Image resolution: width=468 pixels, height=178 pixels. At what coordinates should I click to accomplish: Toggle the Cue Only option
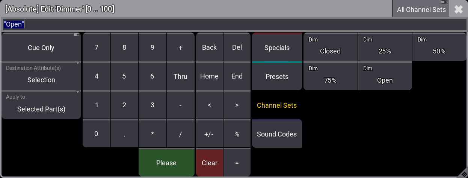[x=41, y=47]
